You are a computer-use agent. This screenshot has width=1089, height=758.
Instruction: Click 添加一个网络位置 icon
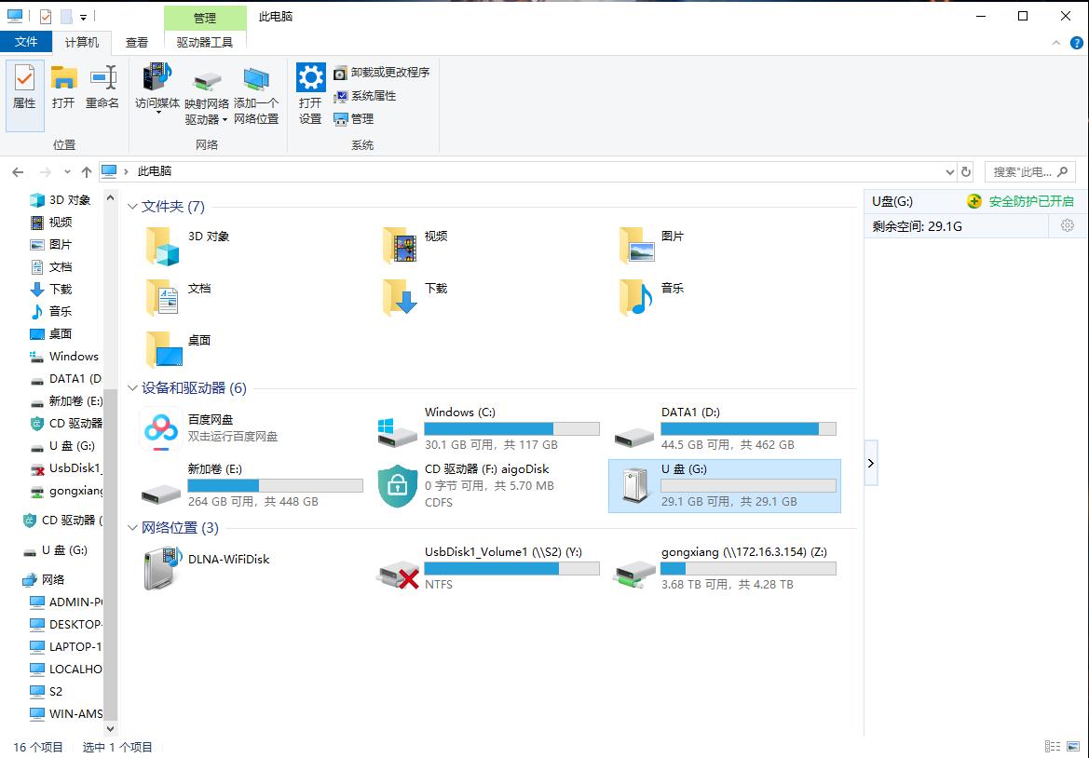coord(256,94)
